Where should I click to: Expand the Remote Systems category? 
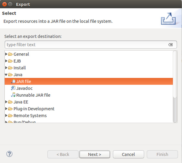coord(6,116)
